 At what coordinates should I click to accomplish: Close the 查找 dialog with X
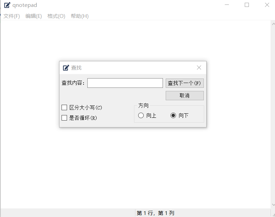(x=199, y=68)
